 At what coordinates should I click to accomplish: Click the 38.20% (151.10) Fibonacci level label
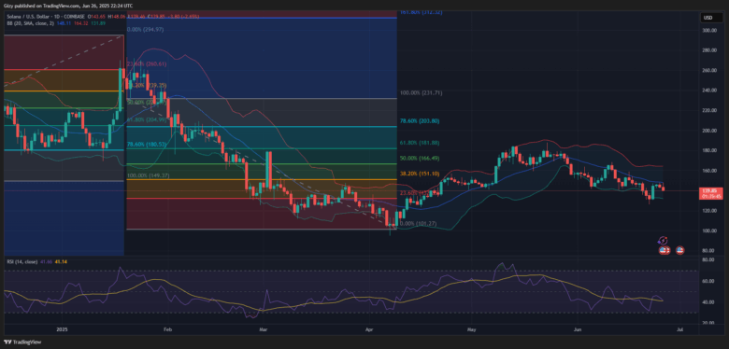click(419, 174)
